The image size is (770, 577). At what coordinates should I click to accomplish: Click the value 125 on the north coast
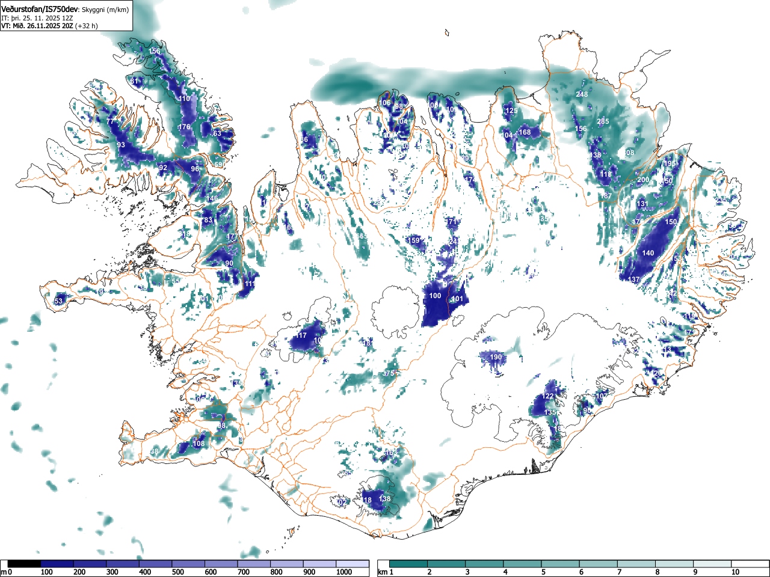pyautogui.click(x=511, y=111)
